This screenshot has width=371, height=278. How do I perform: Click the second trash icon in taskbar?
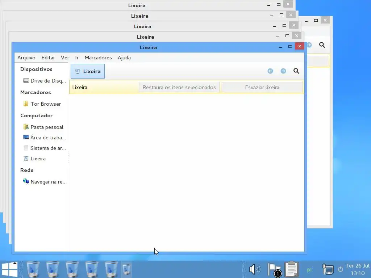point(53,269)
